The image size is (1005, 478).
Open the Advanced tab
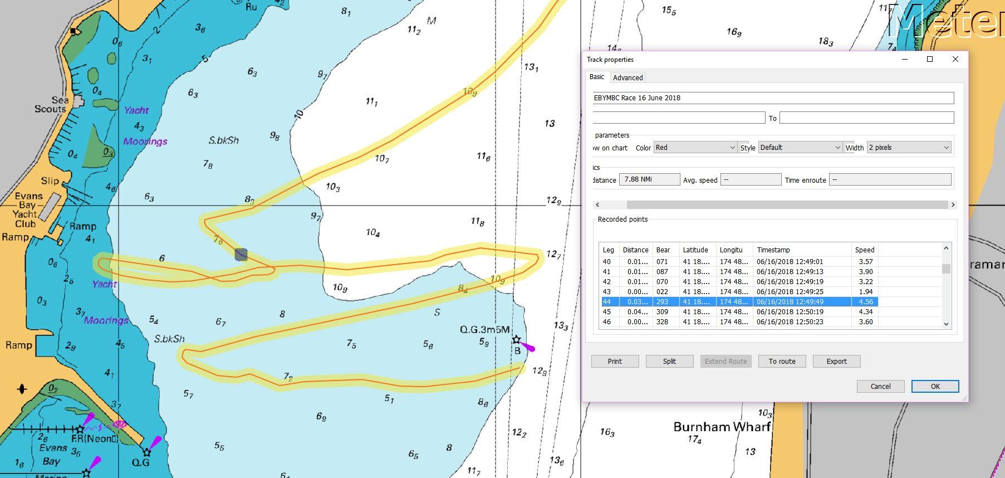(628, 77)
